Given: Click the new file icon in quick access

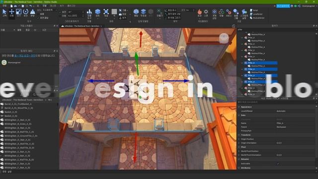Looking at the screenshot, I should (x=11, y=6).
